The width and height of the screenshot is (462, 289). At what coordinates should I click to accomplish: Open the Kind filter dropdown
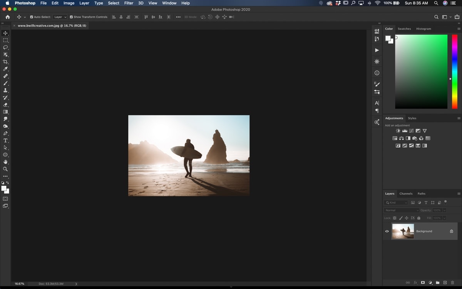pos(396,202)
